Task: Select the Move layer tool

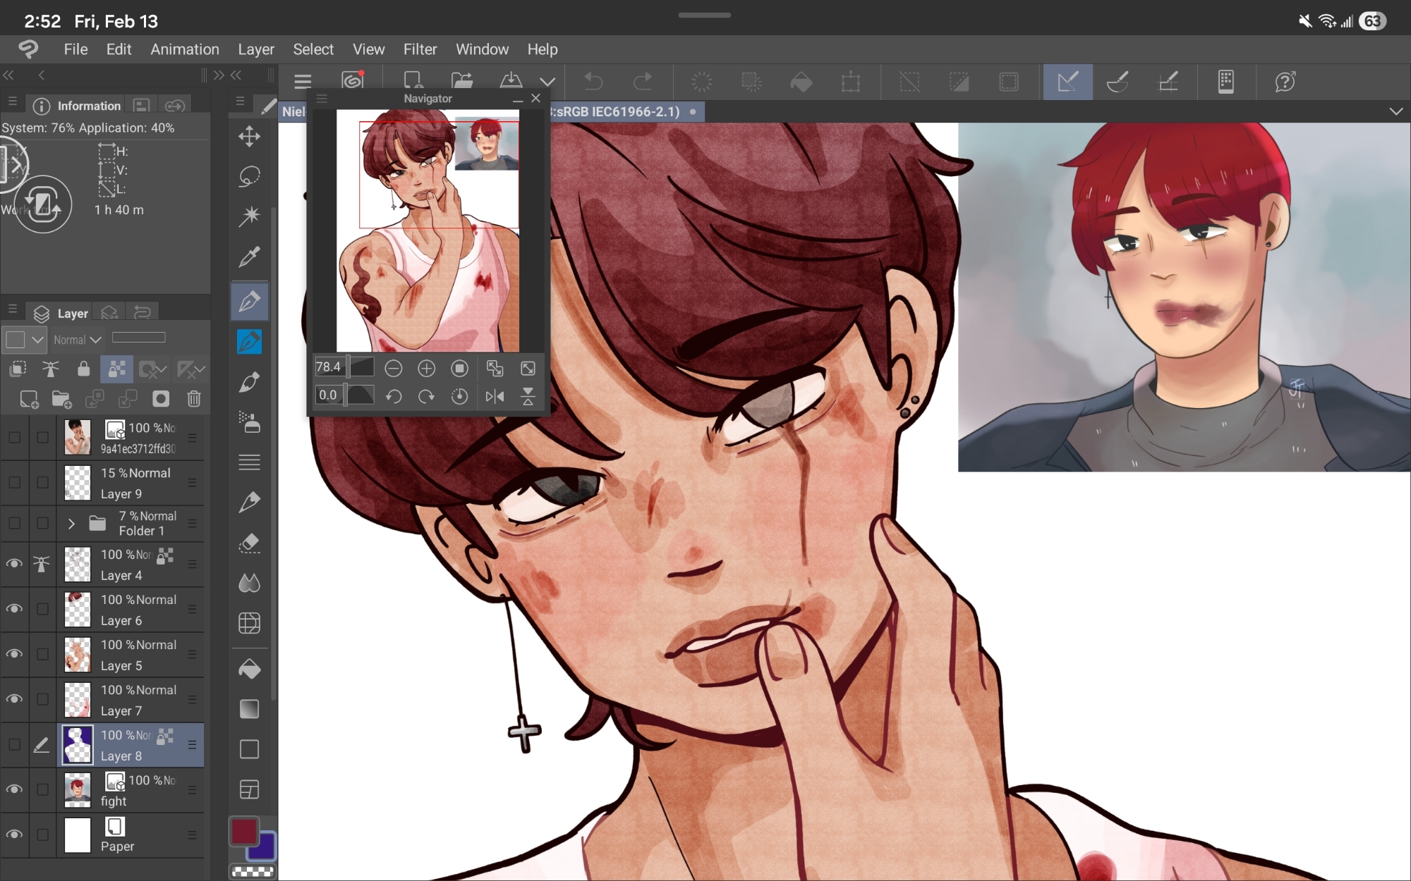Action: [x=249, y=136]
